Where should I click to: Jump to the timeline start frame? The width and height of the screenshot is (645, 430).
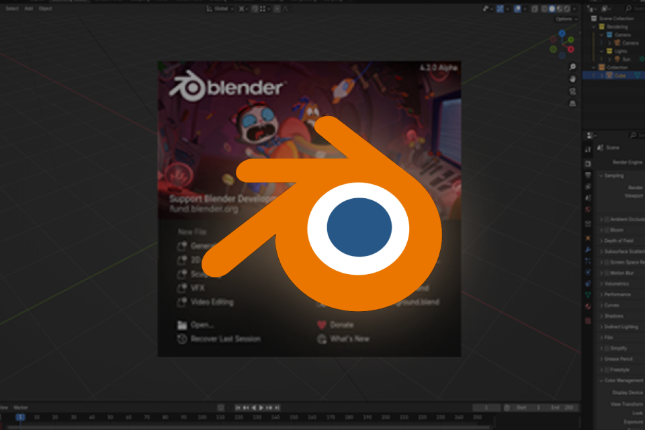click(x=238, y=407)
